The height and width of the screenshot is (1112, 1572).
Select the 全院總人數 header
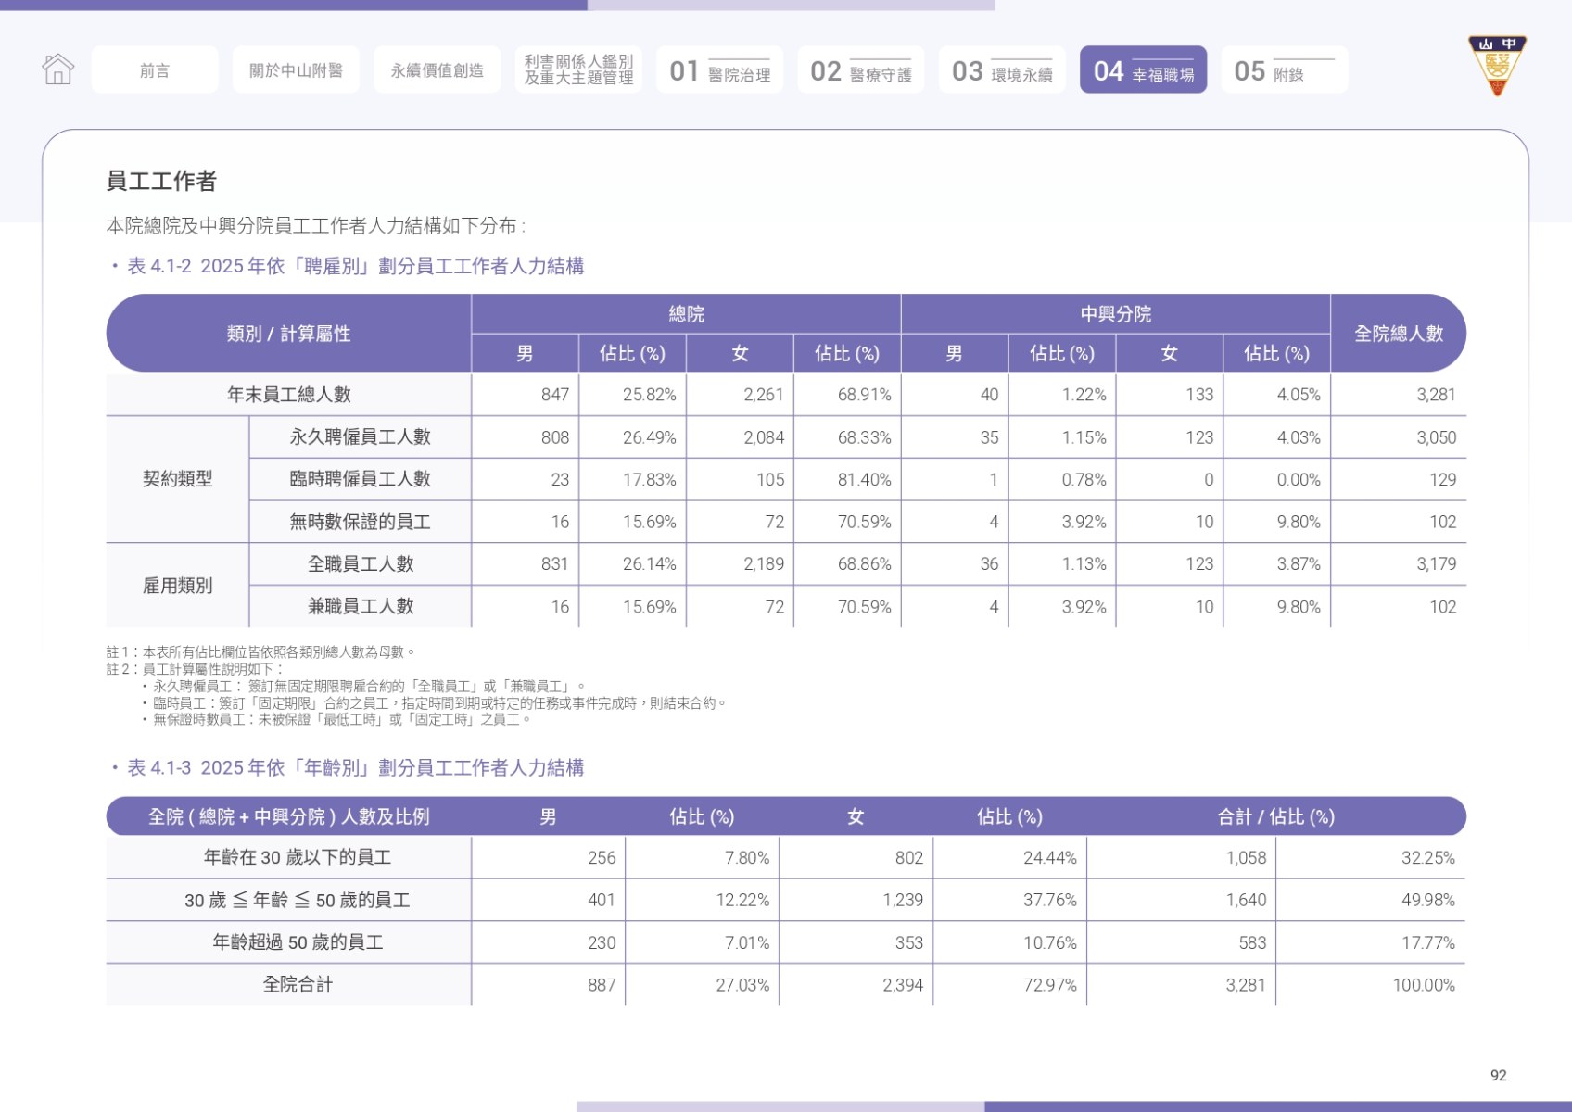point(1399,334)
